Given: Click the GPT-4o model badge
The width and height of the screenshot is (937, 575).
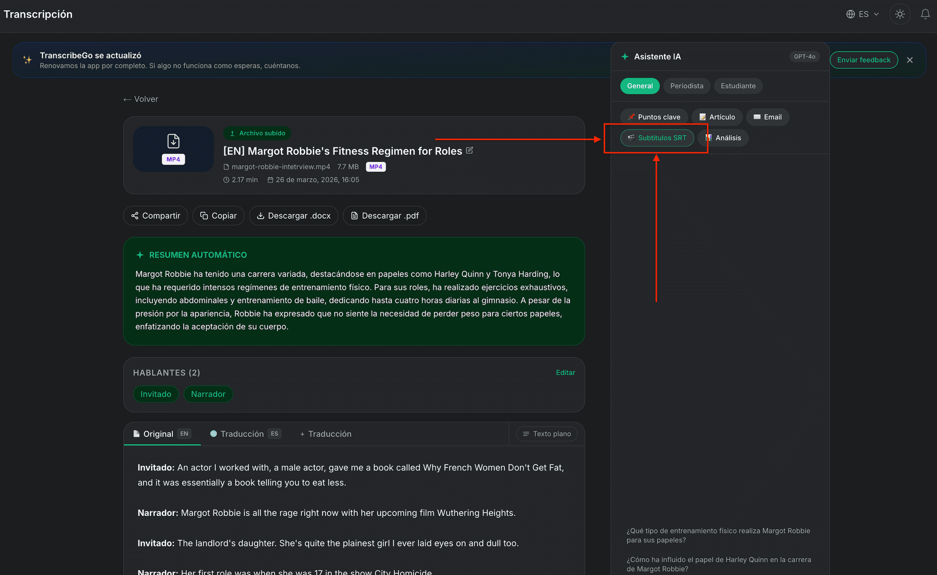Looking at the screenshot, I should 804,56.
